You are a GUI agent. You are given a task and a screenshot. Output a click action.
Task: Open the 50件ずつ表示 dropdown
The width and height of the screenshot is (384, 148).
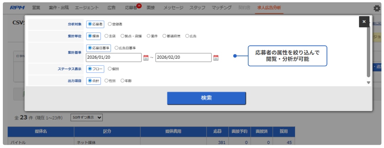87,117
